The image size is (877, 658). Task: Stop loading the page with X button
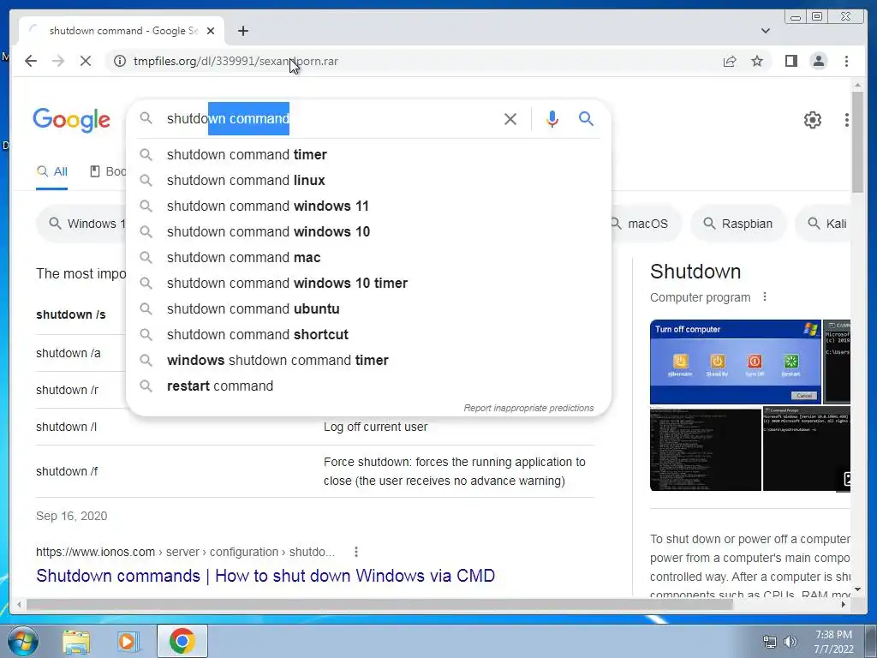[x=86, y=61]
